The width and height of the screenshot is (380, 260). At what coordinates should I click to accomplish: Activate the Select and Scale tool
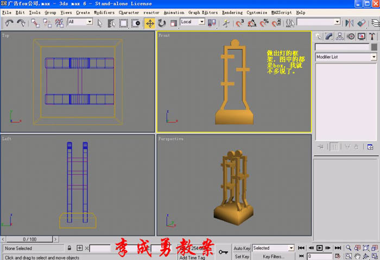174,23
